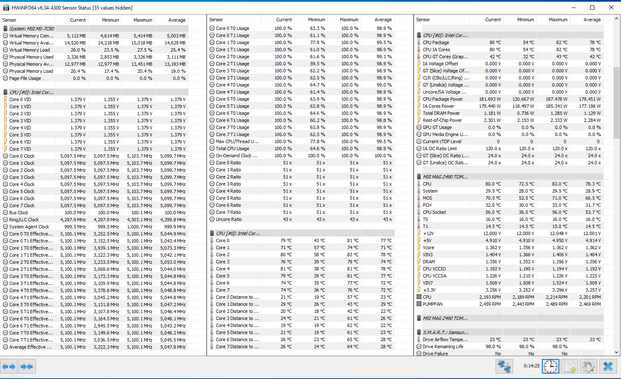
Task: Select the CPU VCCSA row
Action: tap(510, 276)
